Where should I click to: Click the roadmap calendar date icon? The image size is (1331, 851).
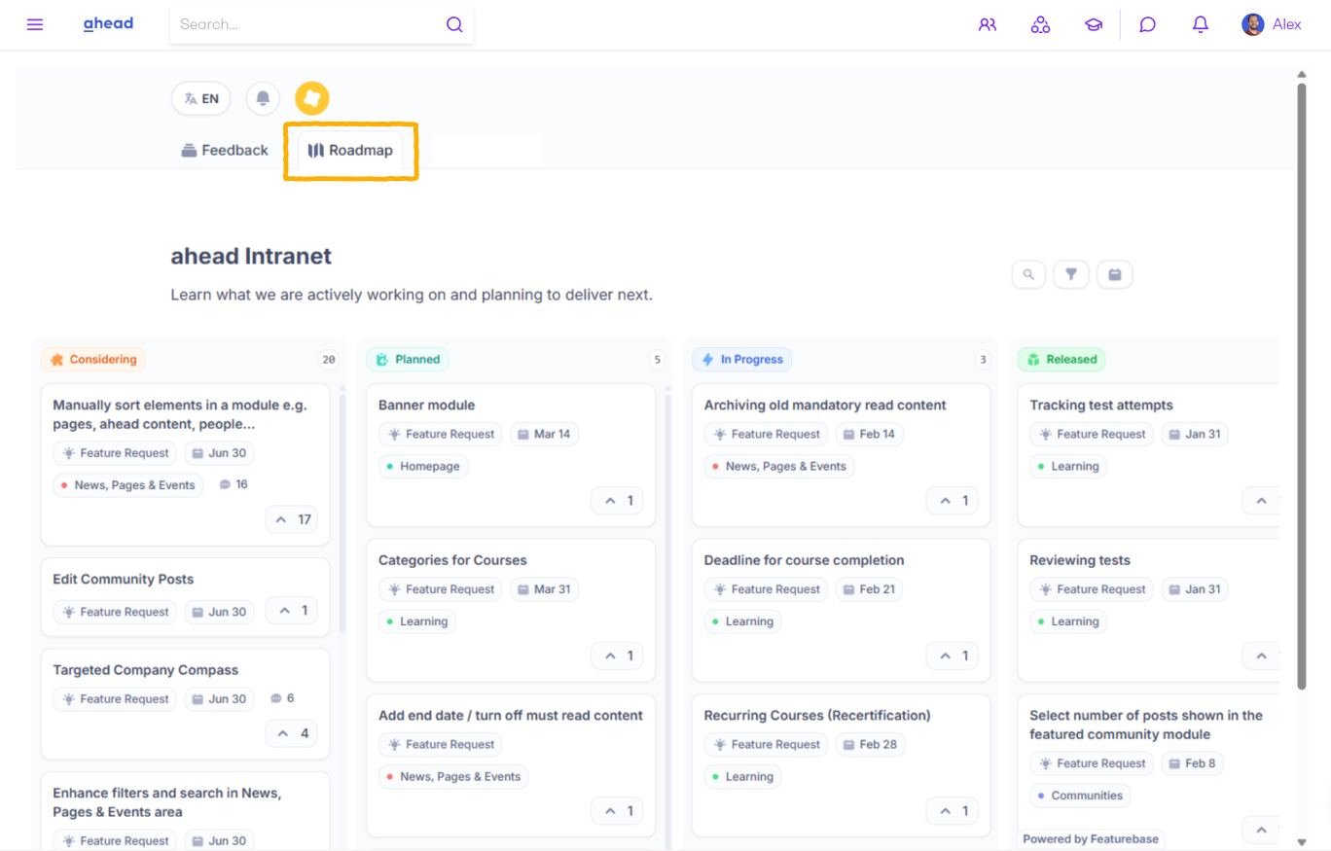pos(1114,274)
